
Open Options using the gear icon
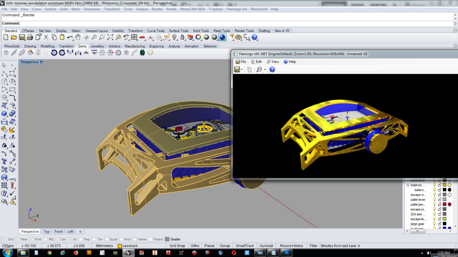point(238,38)
